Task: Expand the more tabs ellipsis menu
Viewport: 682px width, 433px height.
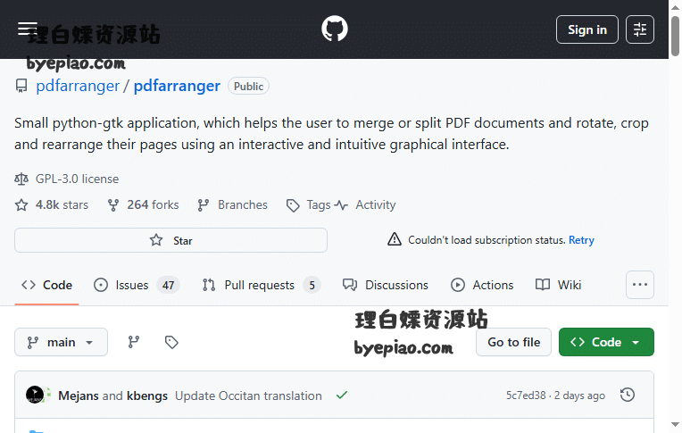Action: (x=640, y=285)
